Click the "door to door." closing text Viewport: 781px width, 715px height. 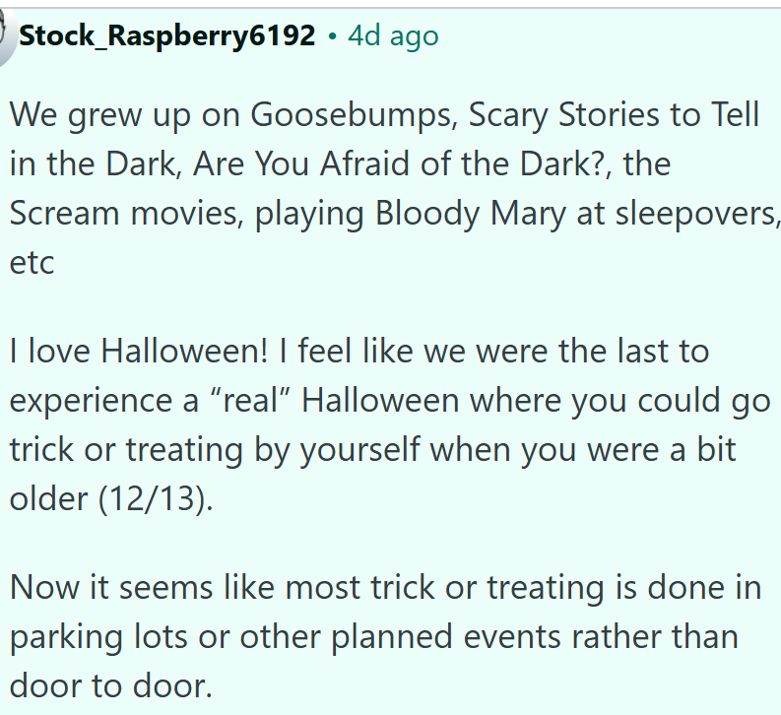click(x=110, y=684)
